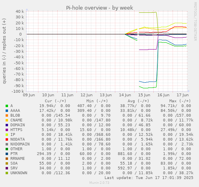The image size is (199, 187).
Task: Click the IP current value '18.41k'
Action: click(65, 135)
